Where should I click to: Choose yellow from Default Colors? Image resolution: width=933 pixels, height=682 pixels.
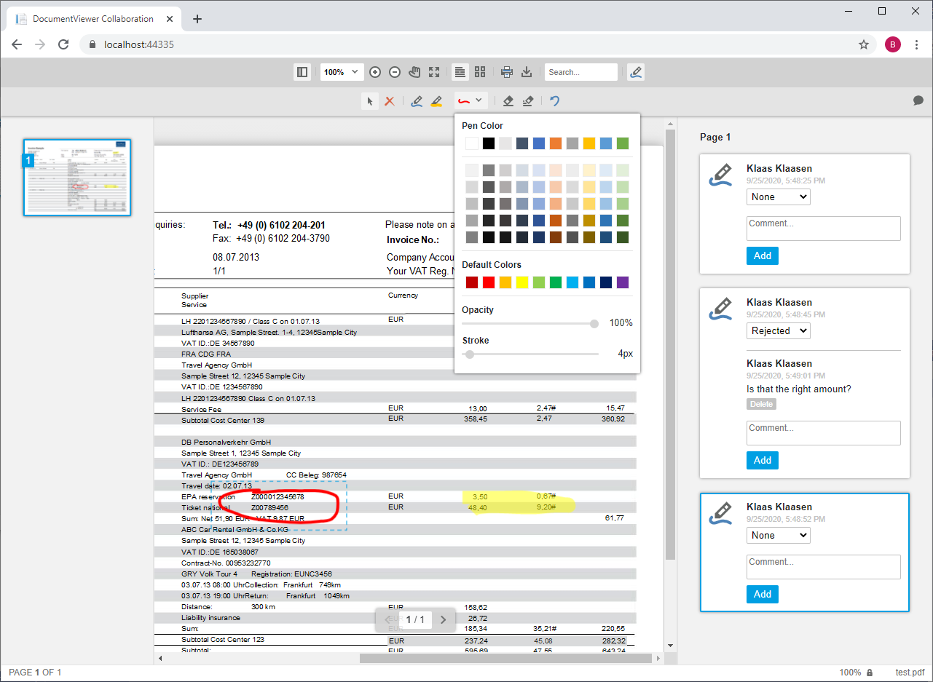click(522, 282)
